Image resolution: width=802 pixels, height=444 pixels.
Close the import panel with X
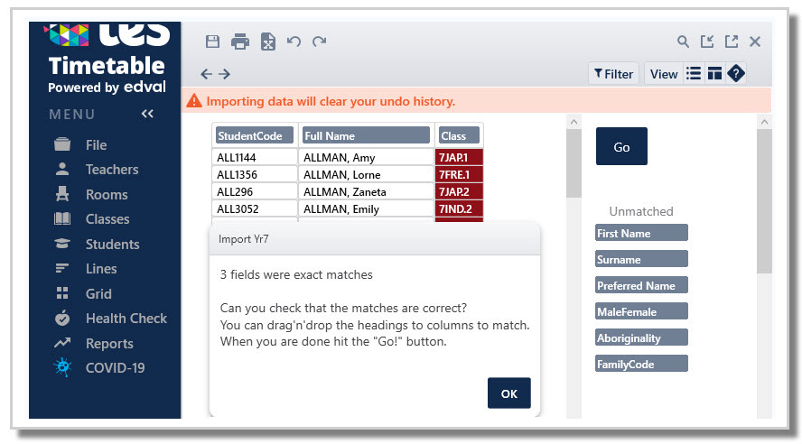[755, 42]
